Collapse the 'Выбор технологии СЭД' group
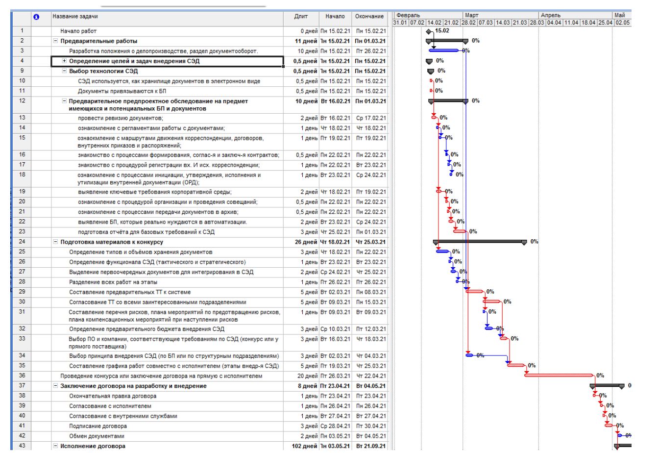The image size is (658, 453). (65, 71)
